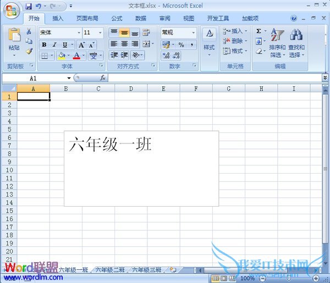The width and height of the screenshot is (330, 283).
Task: Toggle middle vertical alignment
Action: tap(124, 32)
